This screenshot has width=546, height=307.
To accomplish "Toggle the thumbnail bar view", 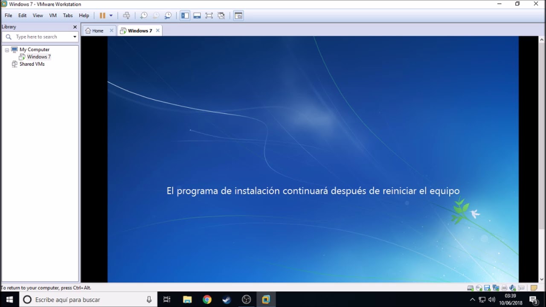I will coord(197,15).
